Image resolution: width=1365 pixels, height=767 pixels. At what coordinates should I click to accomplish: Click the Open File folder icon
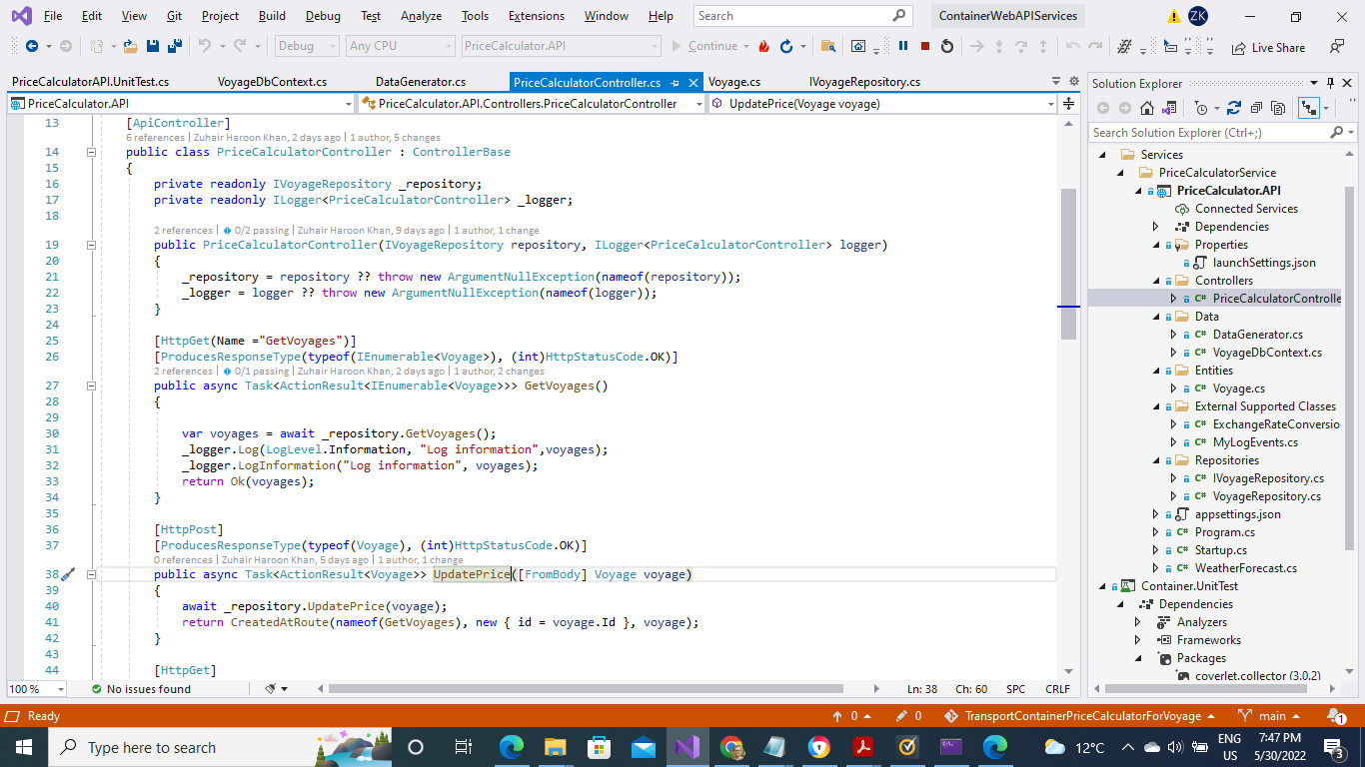click(130, 46)
